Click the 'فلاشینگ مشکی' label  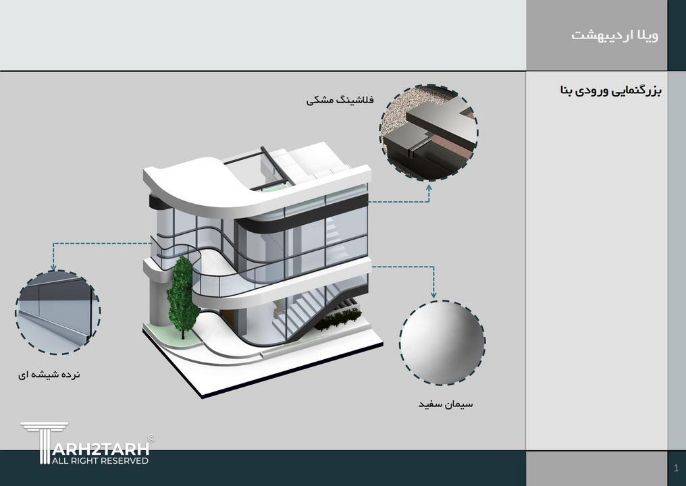(340, 101)
